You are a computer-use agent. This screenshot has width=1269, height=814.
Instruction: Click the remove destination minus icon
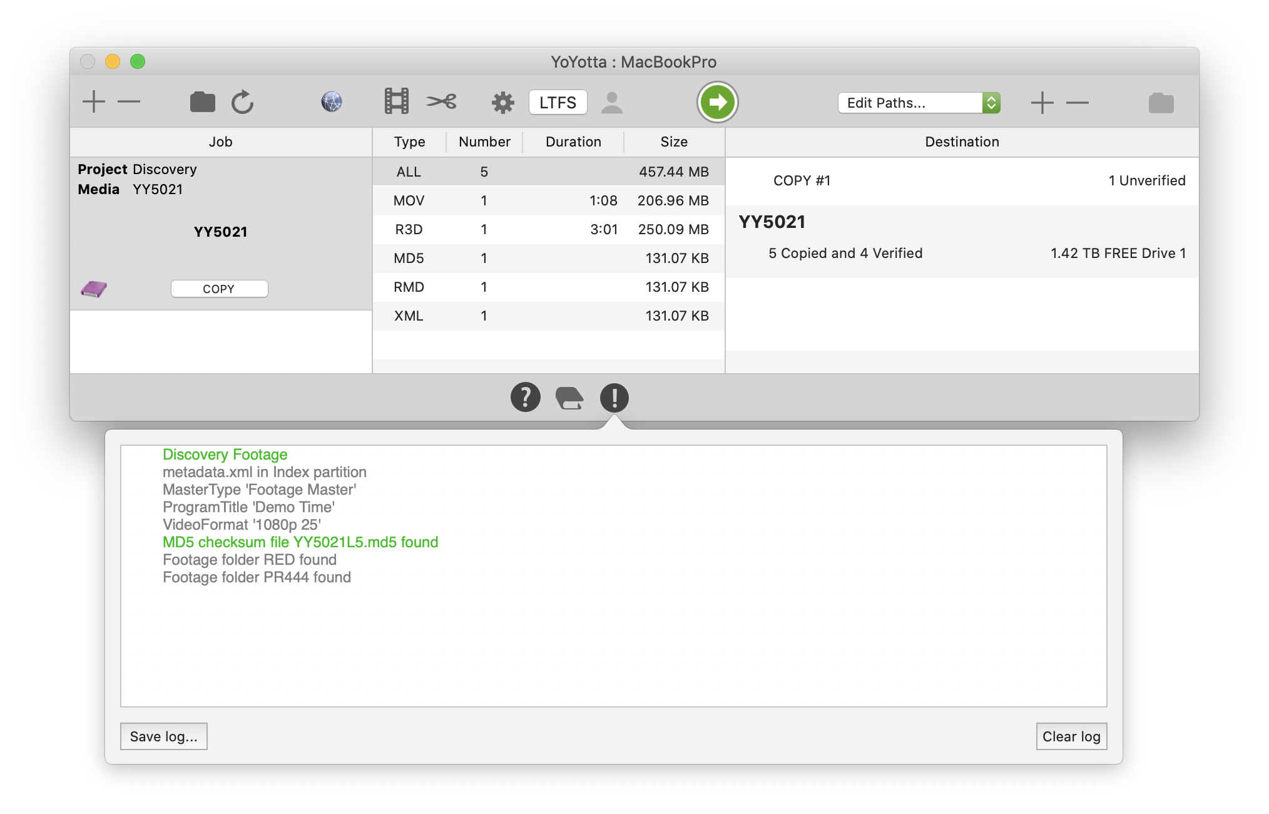1078,102
